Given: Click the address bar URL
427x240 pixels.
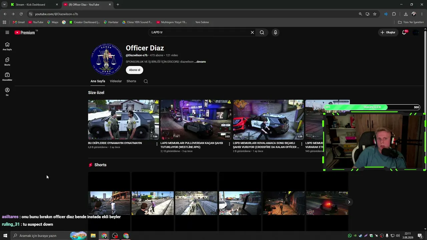Looking at the screenshot, I should click(x=56, y=14).
